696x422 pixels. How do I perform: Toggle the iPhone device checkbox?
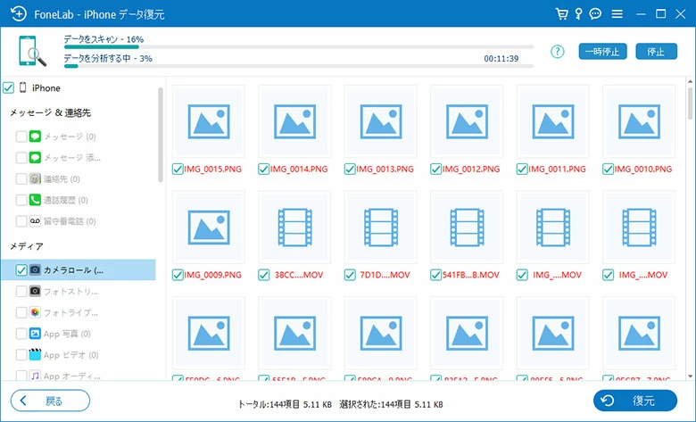click(8, 88)
